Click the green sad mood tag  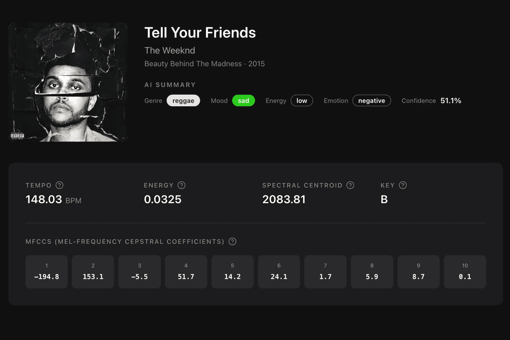tap(244, 101)
